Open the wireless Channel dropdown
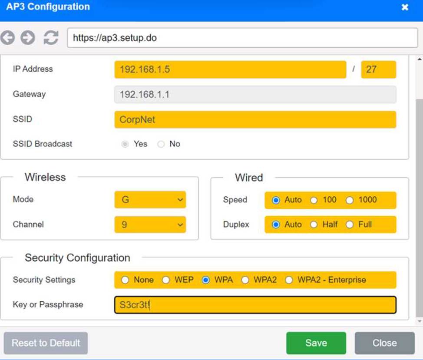The image size is (423, 360). 150,225
